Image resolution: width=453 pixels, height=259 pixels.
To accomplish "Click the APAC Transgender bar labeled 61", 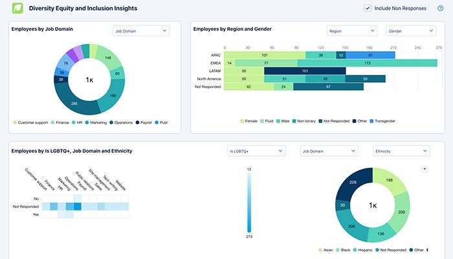I will 370,55.
